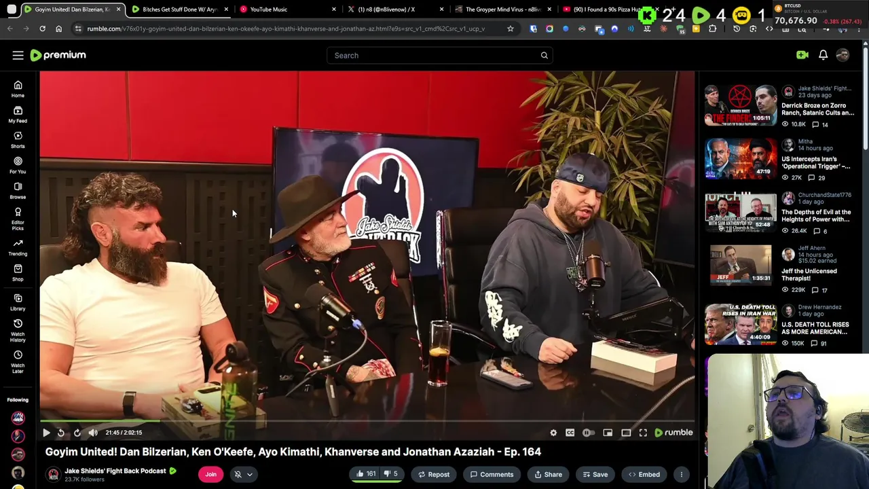The width and height of the screenshot is (869, 489).
Task: Enable picture-in-picture mode
Action: click(x=608, y=433)
